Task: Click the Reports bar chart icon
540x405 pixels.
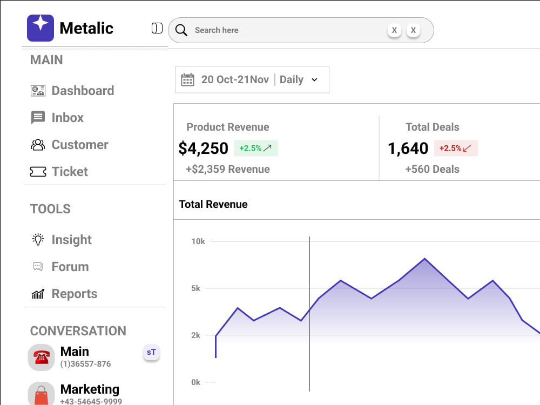Action: (38, 294)
